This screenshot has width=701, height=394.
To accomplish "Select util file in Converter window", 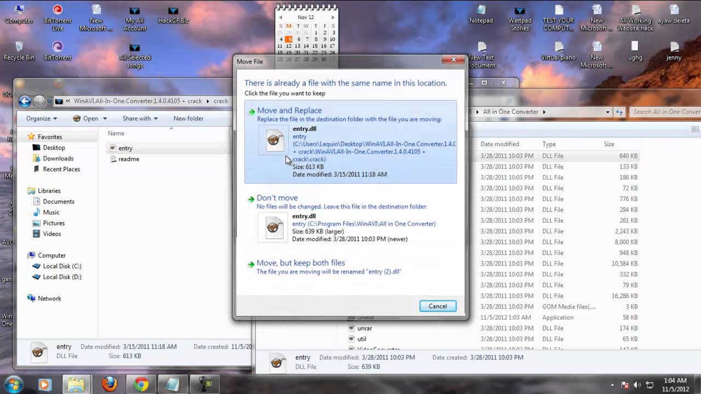I will click(x=361, y=339).
